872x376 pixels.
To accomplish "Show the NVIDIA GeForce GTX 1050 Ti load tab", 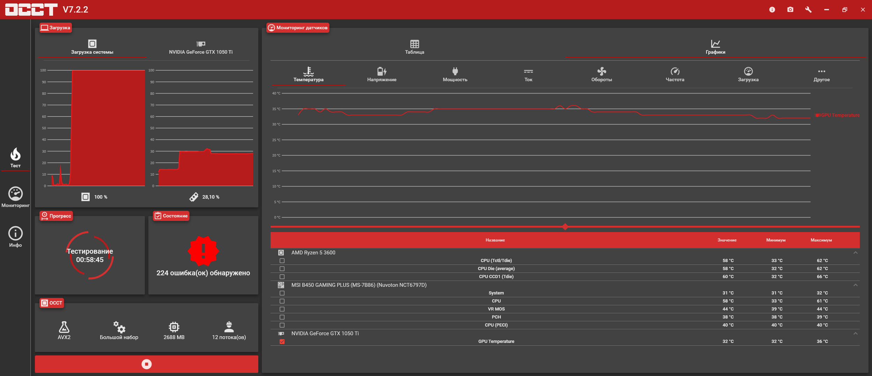I will point(201,47).
